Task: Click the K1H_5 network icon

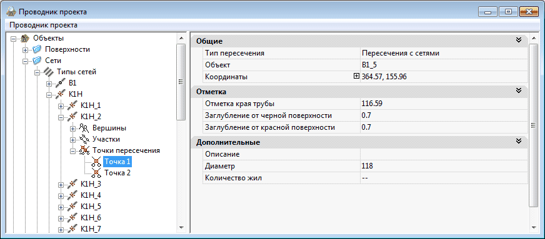Action: coord(72,207)
